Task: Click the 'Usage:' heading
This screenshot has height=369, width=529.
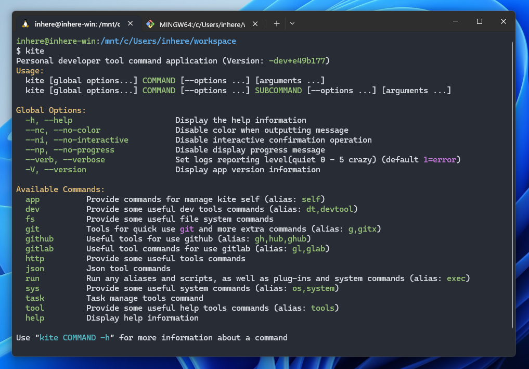Action: [30, 71]
